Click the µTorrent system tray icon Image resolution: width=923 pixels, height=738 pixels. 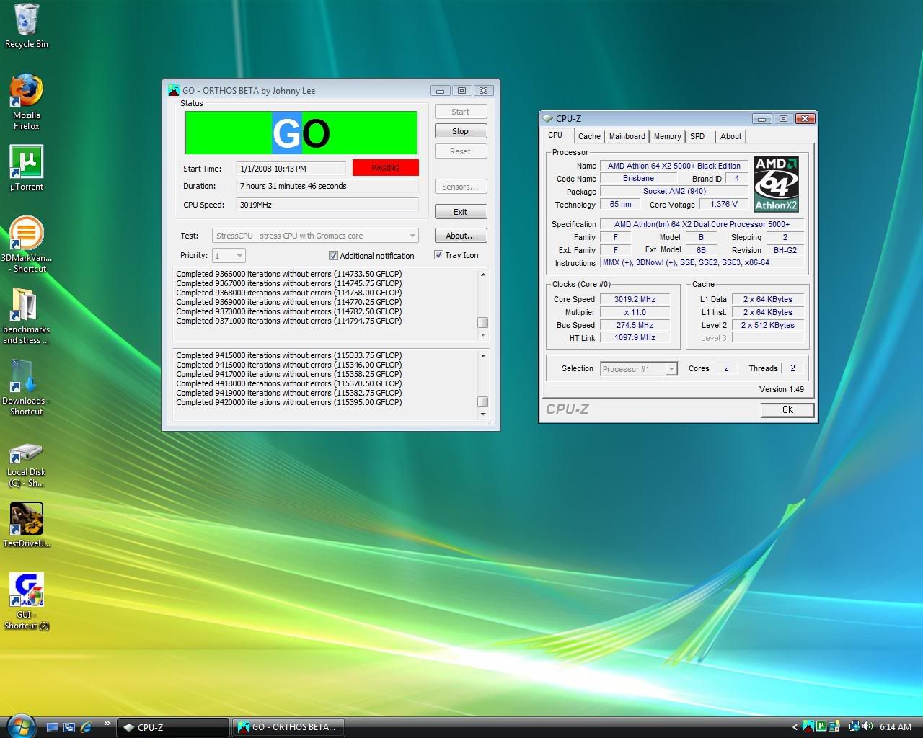[822, 726]
